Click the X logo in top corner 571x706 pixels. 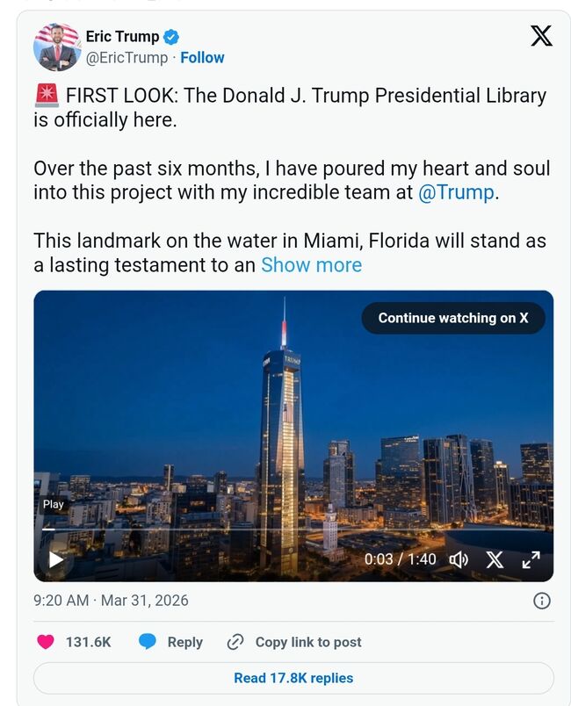coord(541,36)
